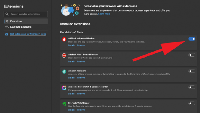The height and width of the screenshot is (113, 200).
Task: Remove the Amazon Assistant extension
Action: click(81, 78)
